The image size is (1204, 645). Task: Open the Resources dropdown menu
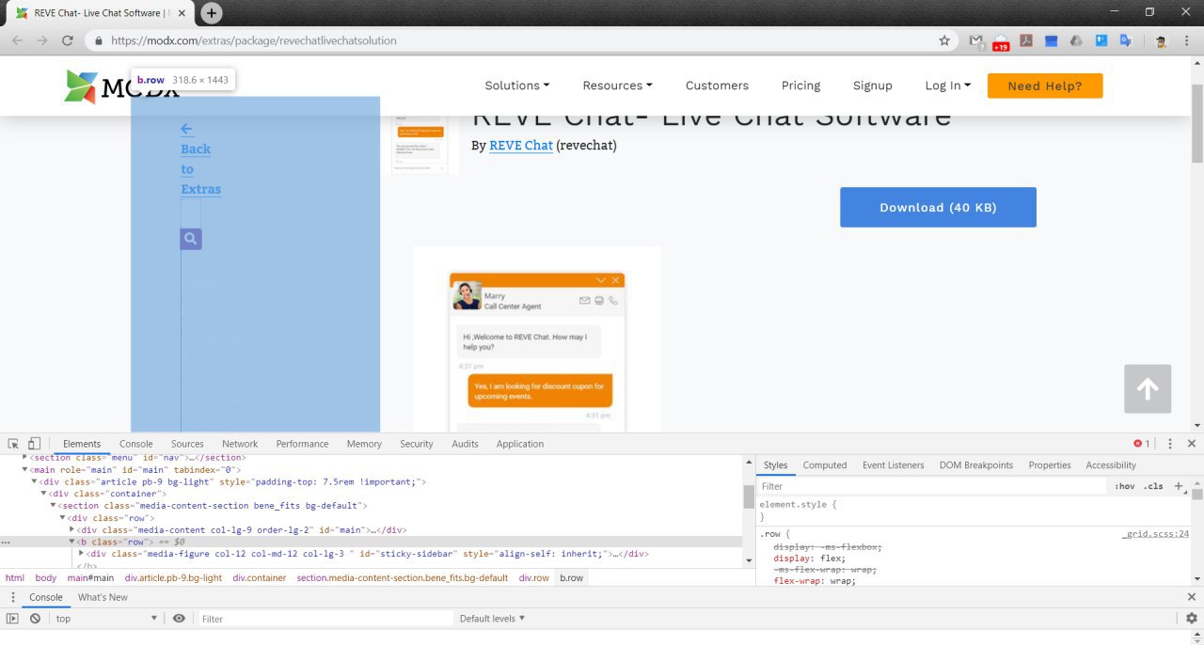point(617,86)
